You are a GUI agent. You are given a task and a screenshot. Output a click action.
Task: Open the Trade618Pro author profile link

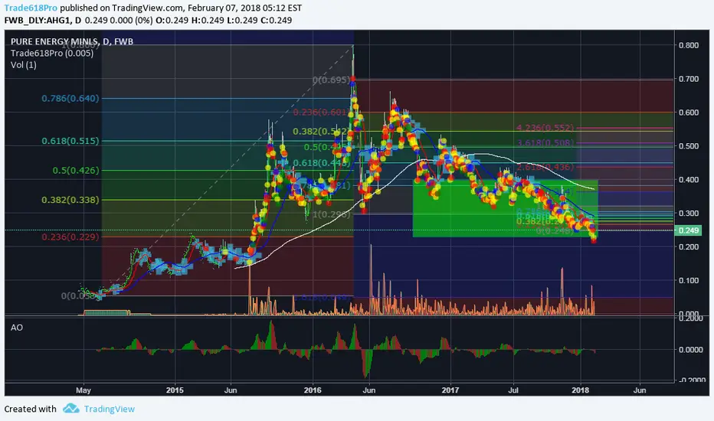click(x=31, y=8)
